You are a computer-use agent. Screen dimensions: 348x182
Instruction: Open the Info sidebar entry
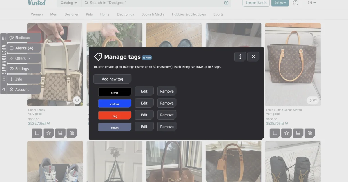[24, 79]
